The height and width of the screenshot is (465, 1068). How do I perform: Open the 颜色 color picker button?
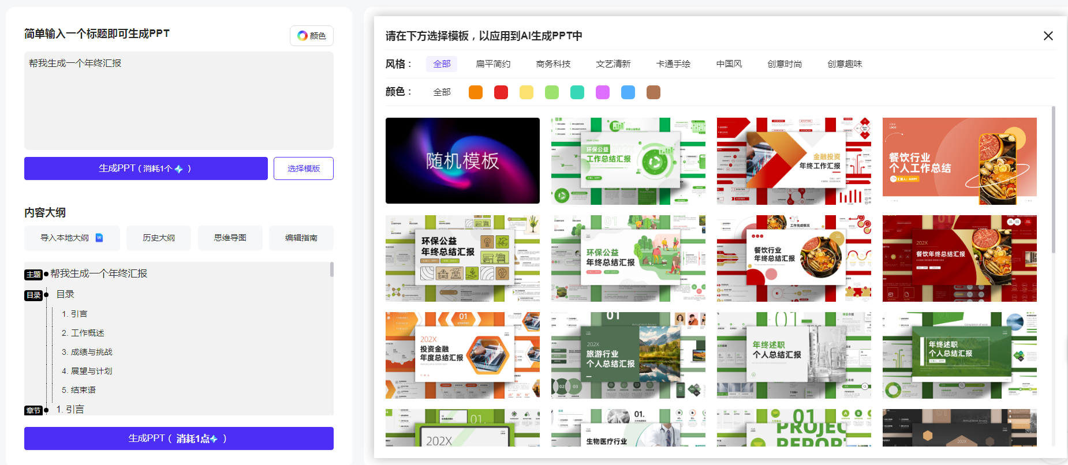tap(311, 36)
